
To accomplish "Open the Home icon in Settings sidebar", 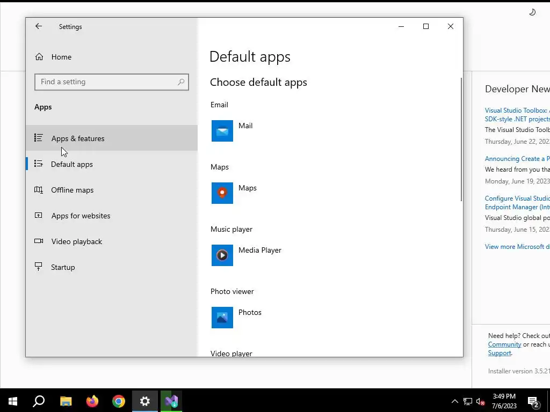I will 39,57.
